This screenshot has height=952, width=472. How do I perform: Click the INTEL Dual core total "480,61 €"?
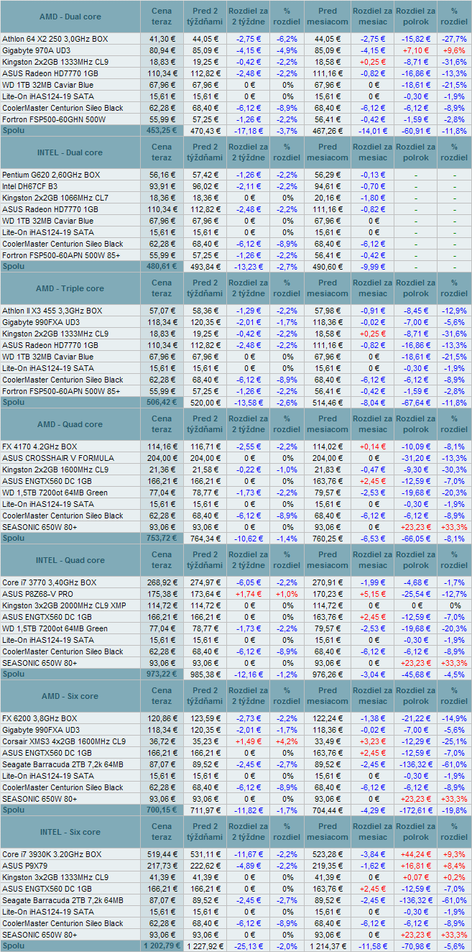pos(162,267)
